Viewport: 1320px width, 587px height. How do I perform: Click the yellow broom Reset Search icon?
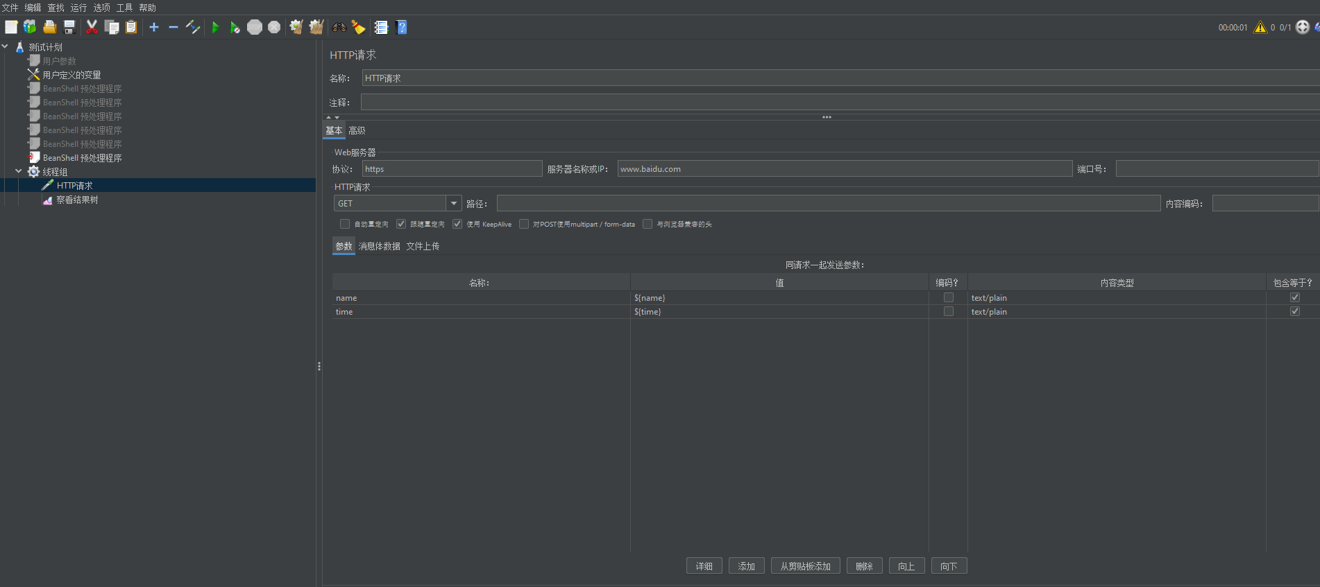tap(358, 27)
